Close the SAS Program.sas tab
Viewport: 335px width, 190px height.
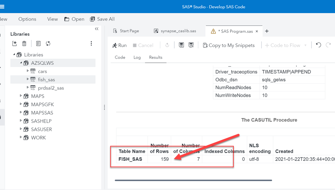[257, 31]
